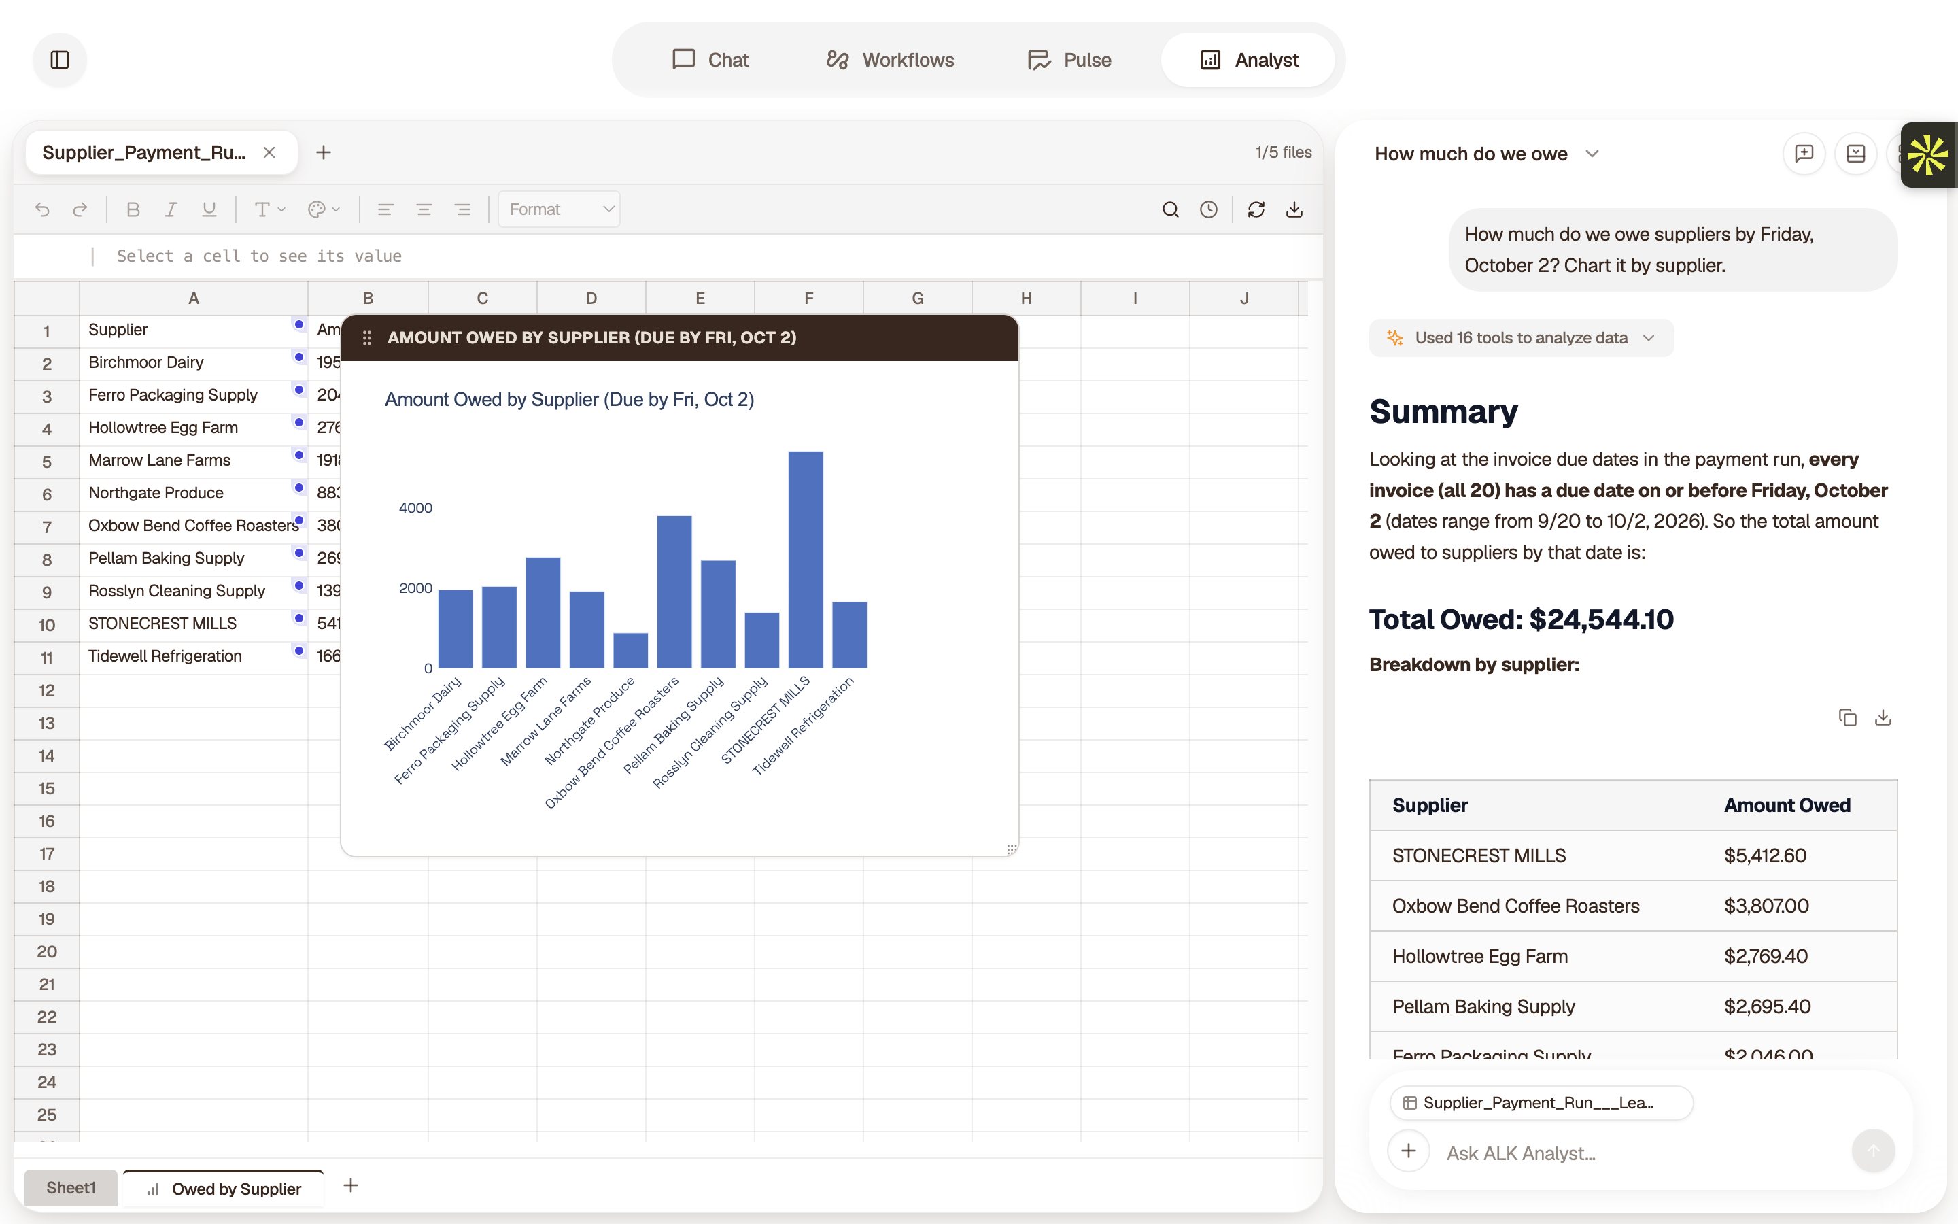Select column H header
Viewport: 1958px width, 1224px height.
tap(1026, 298)
